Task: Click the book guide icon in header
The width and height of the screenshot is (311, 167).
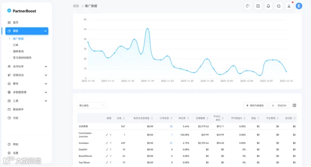Action: (x=258, y=6)
